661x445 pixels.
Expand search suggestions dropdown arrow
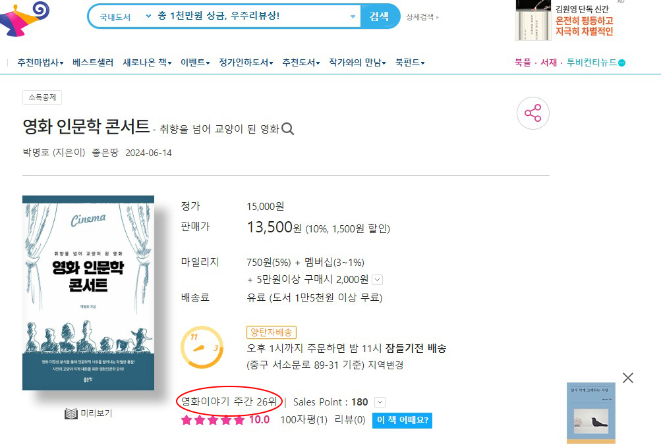(x=353, y=16)
